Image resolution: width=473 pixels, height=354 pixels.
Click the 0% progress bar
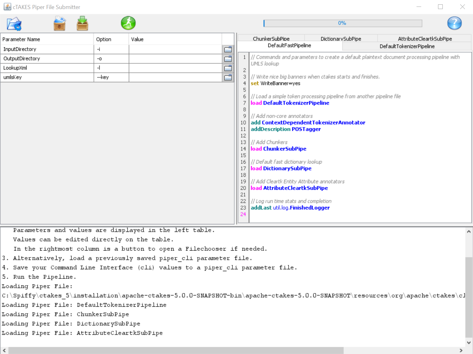[x=343, y=23]
